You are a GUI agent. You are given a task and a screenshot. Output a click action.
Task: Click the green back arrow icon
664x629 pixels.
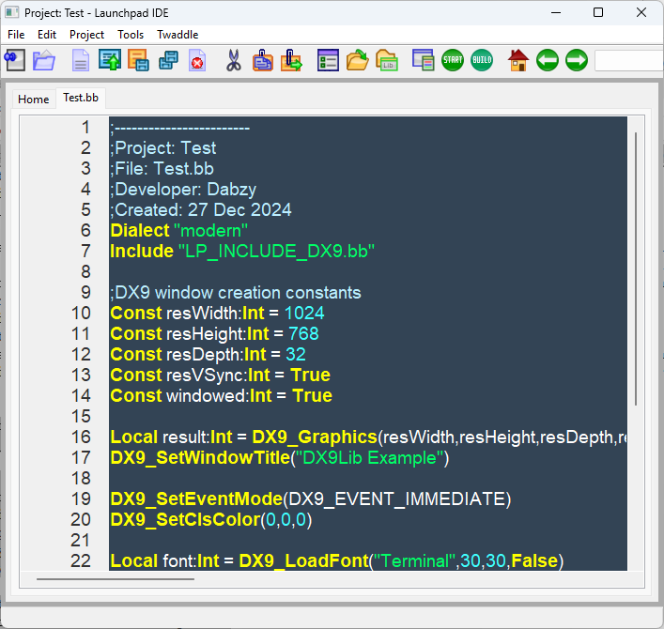(x=548, y=61)
